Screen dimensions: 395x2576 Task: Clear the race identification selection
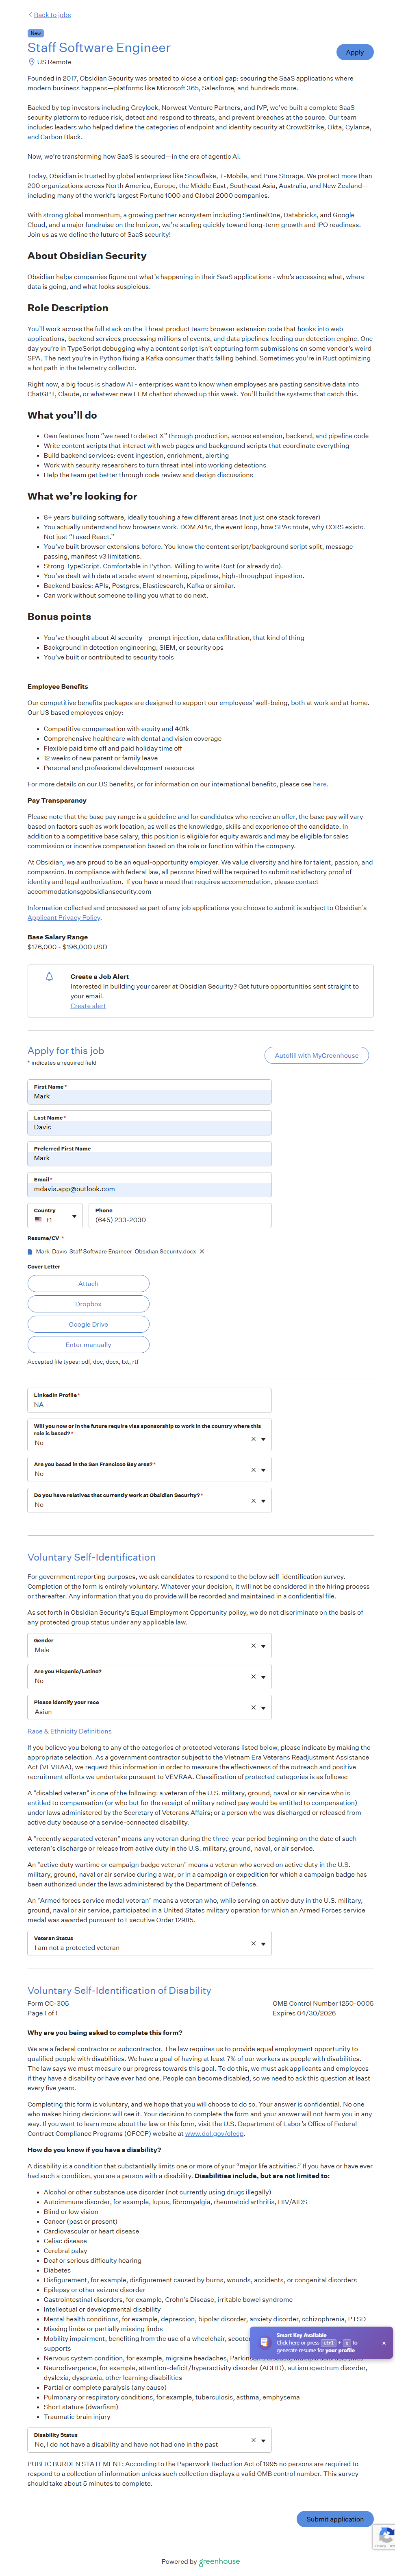253,1707
